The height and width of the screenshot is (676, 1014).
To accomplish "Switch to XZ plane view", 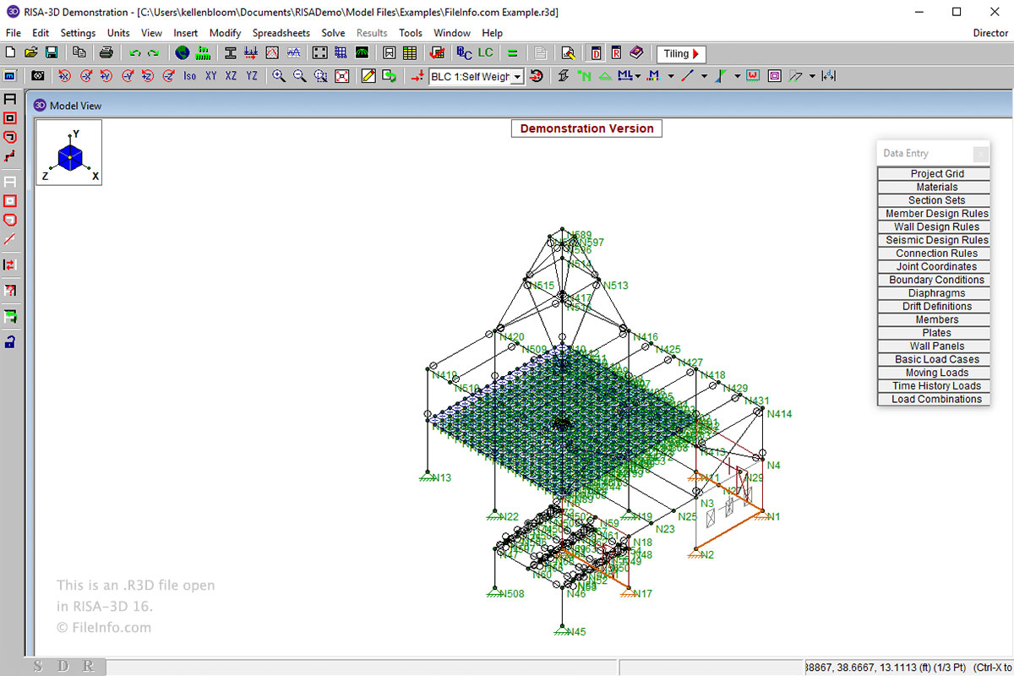I will pos(232,76).
